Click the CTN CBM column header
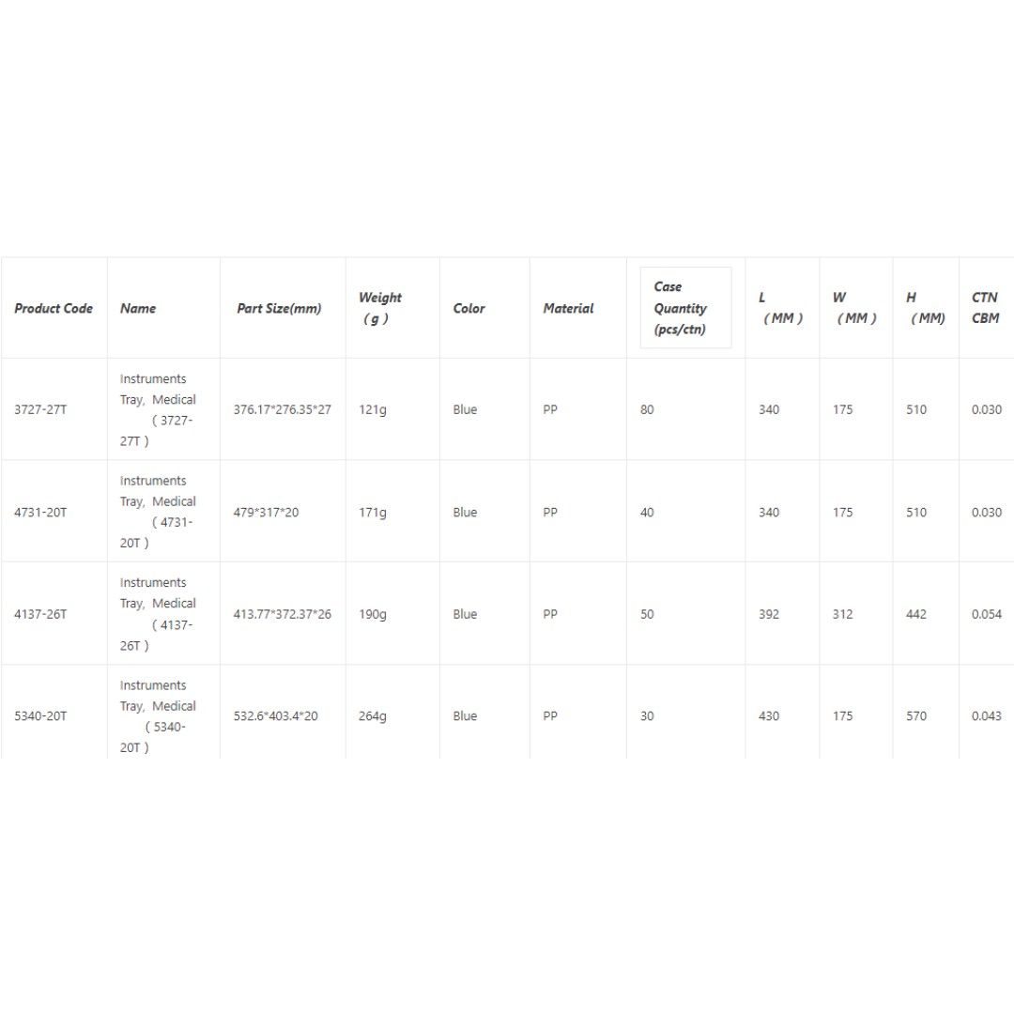Screen dimensions: 1014x1014 coord(985,308)
